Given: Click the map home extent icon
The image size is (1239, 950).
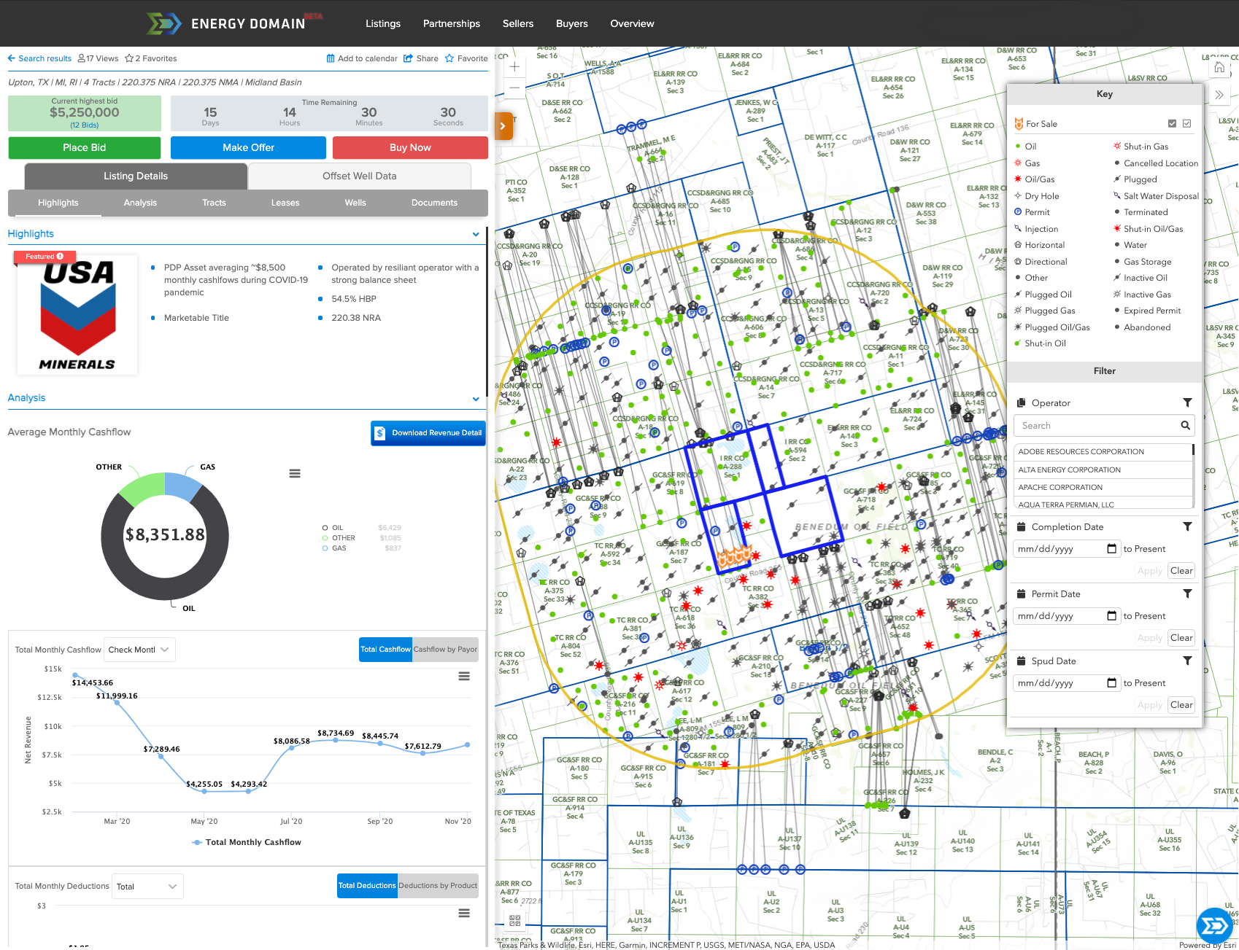Looking at the screenshot, I should (1219, 67).
